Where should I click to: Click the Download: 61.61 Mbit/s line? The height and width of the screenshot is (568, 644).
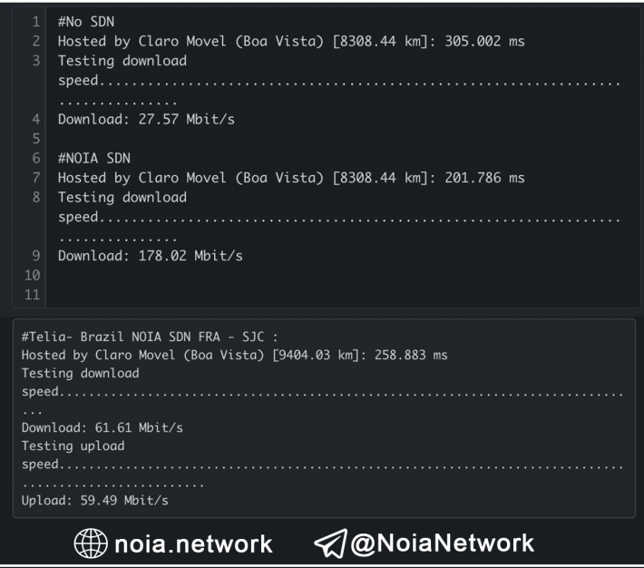tap(102, 428)
